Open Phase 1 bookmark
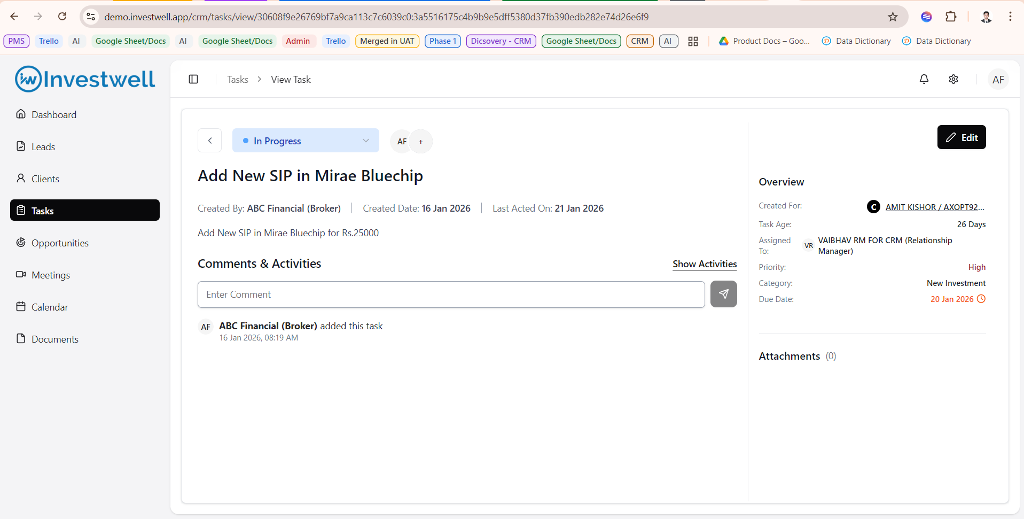Screen dimensions: 1024x519 (443, 41)
